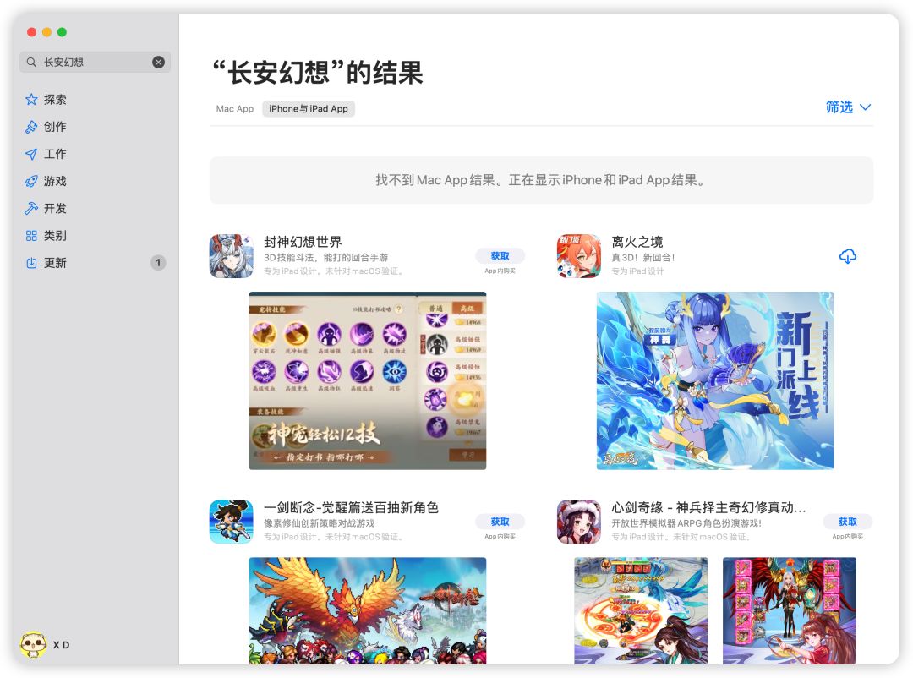Open the 更新 download icon section
The height and width of the screenshot is (678, 913).
point(31,263)
